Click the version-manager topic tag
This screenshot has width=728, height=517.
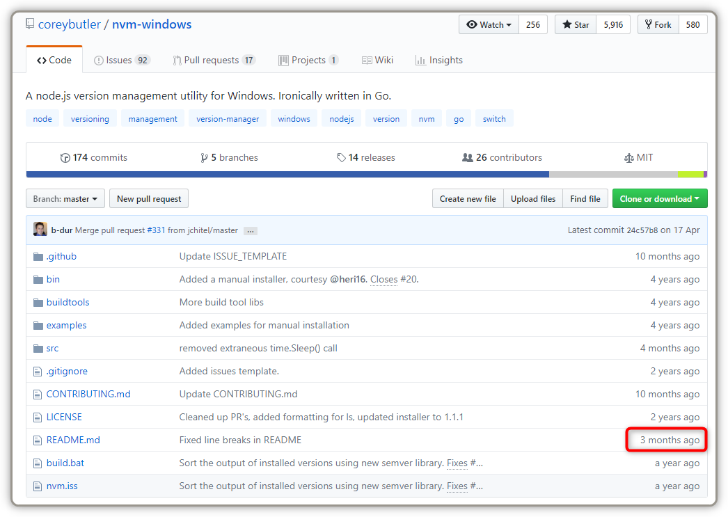228,119
